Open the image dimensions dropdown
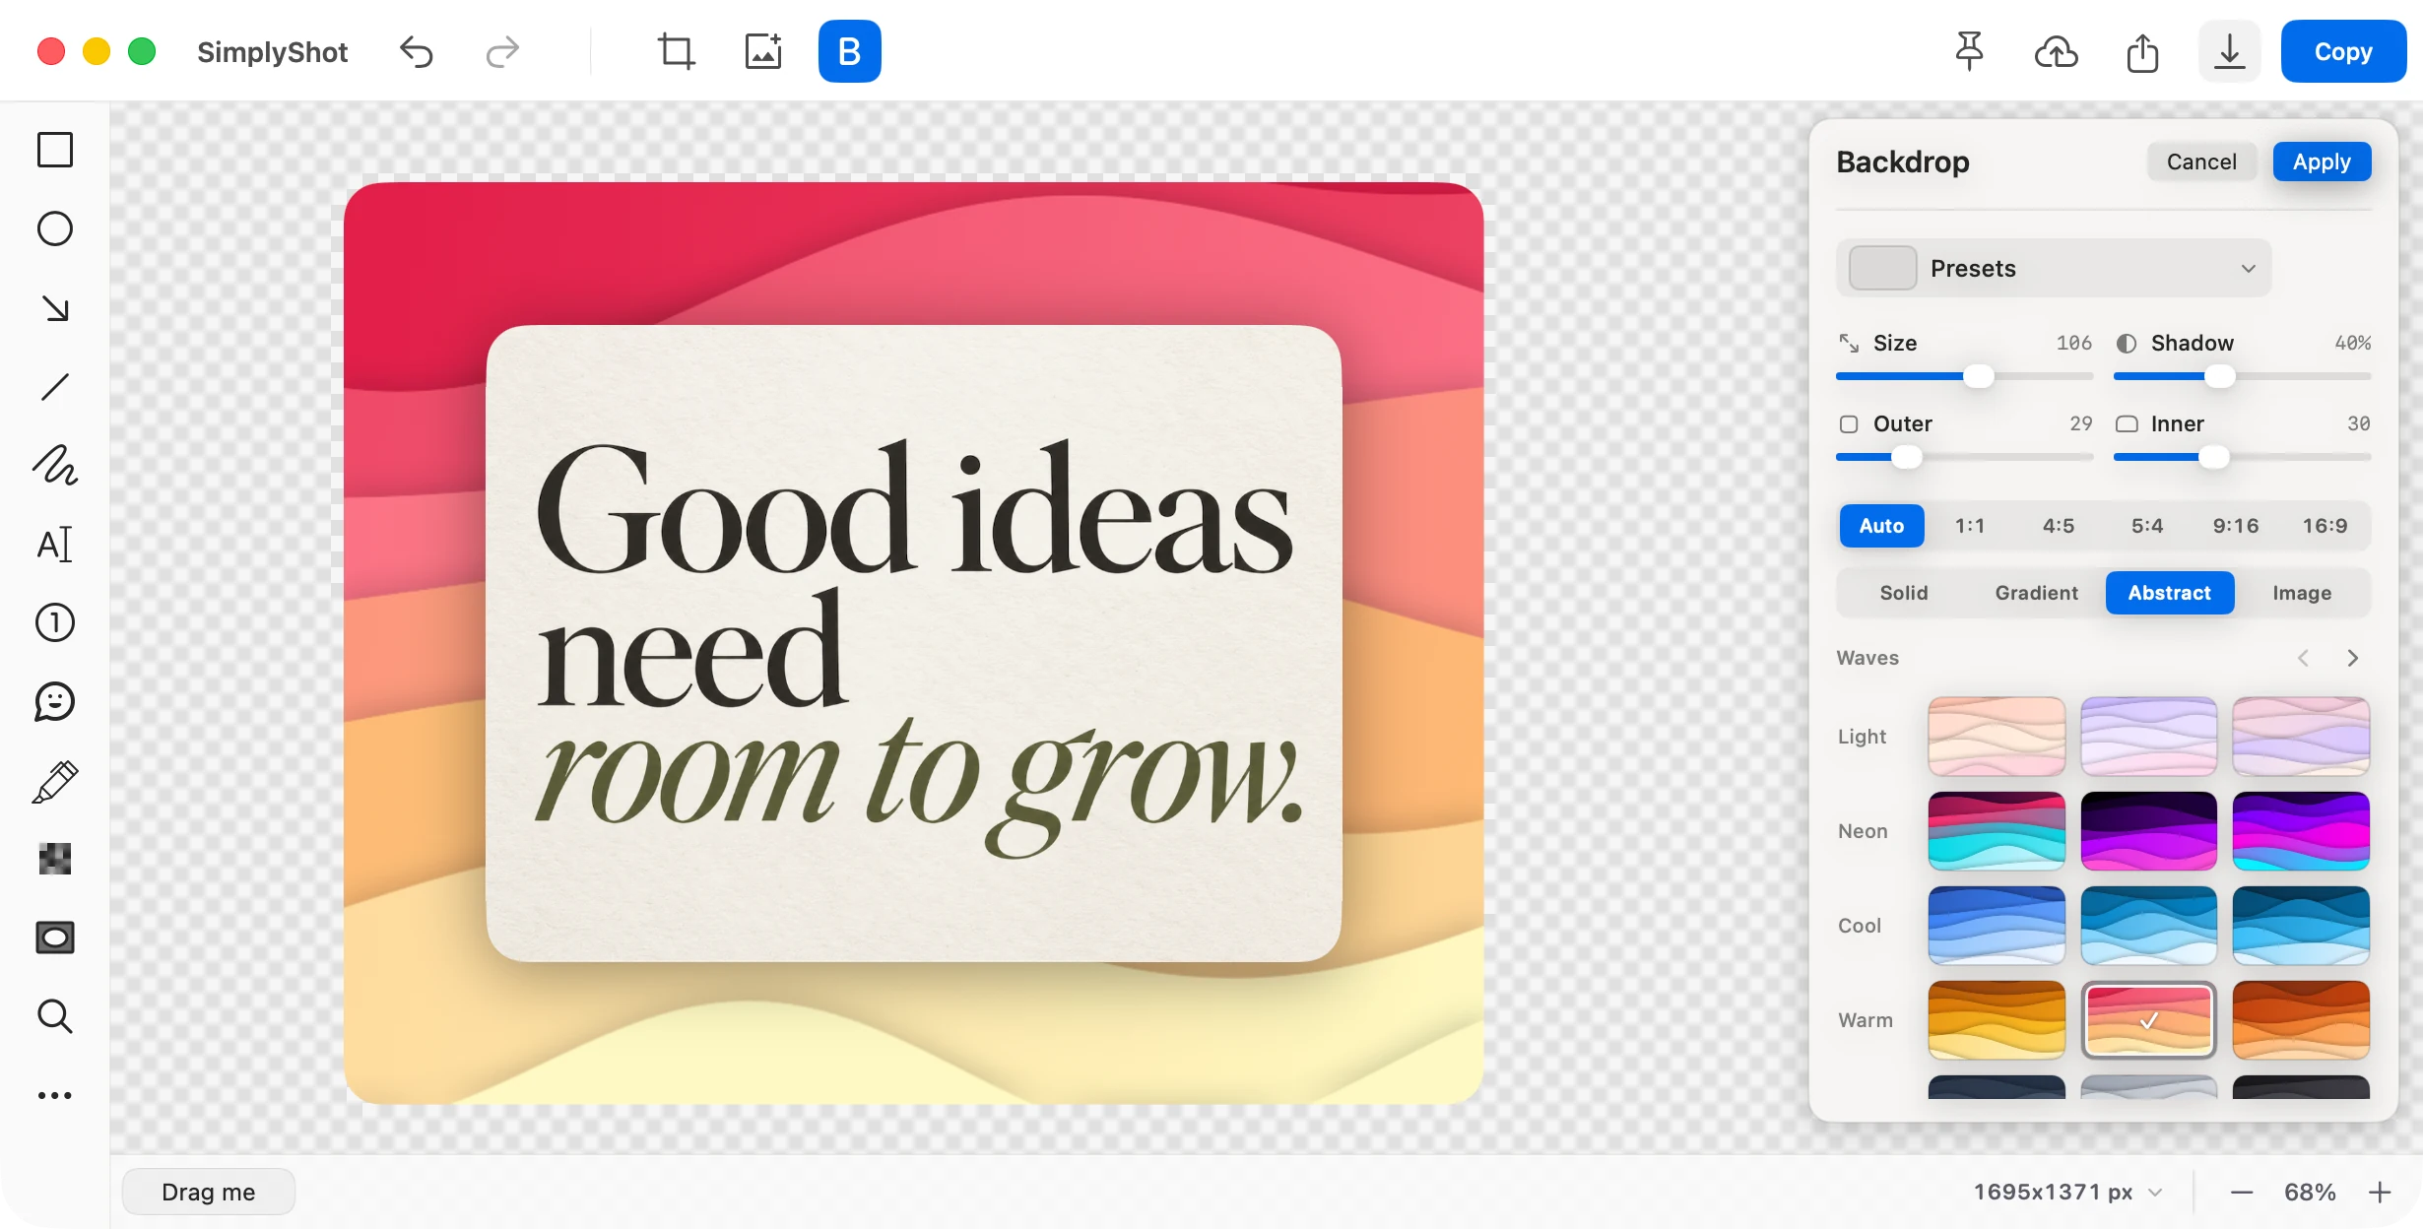 point(2068,1193)
